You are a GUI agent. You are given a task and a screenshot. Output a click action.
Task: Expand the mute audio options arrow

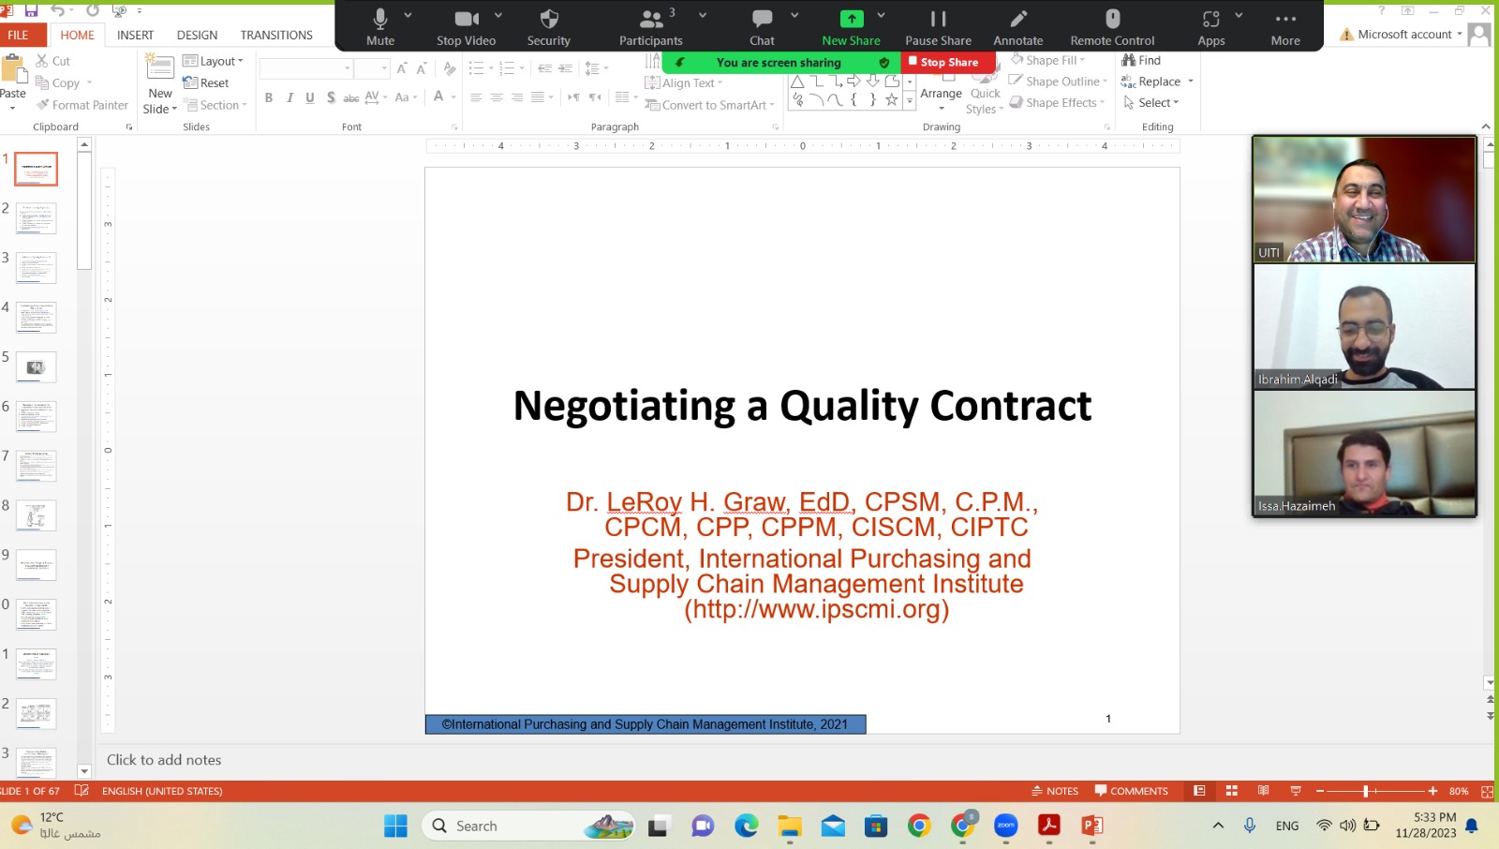coord(408,16)
